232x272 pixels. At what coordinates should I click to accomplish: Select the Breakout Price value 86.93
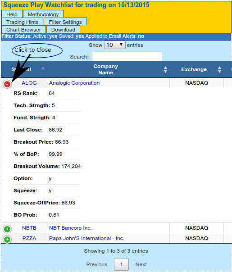pos(62,142)
